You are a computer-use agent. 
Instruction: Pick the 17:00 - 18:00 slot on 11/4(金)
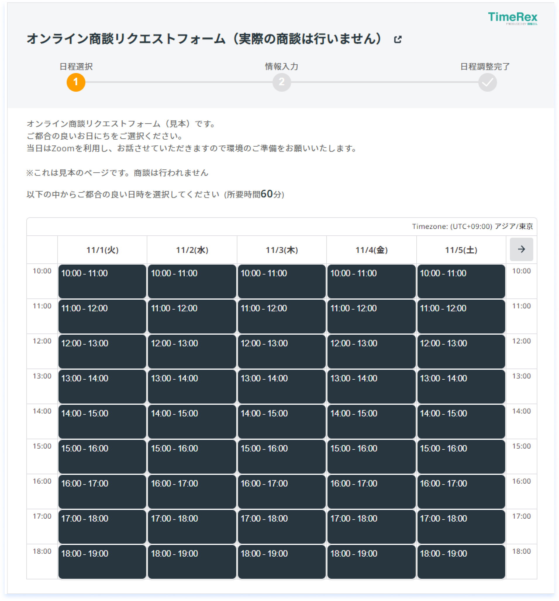point(371,526)
